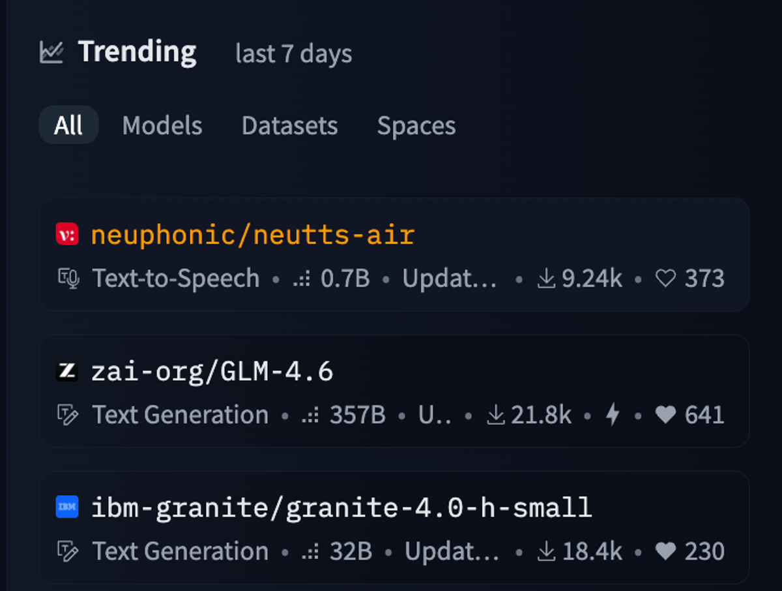The image size is (782, 591).
Task: Click the GLM-4.6 357B parameter size icon
Action: click(310, 415)
